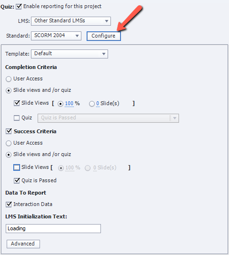Select Slide views and /or quiz for Success
The image size is (229, 255).
[x=9, y=155]
